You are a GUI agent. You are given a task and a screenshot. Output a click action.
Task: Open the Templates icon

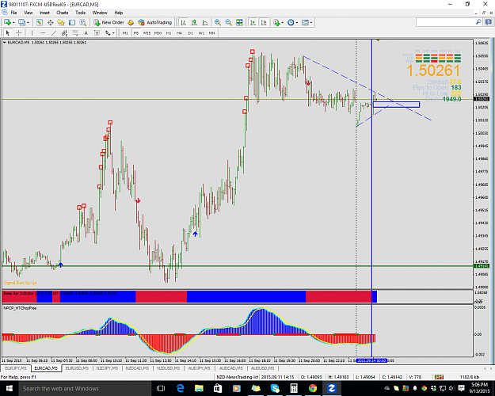305,22
